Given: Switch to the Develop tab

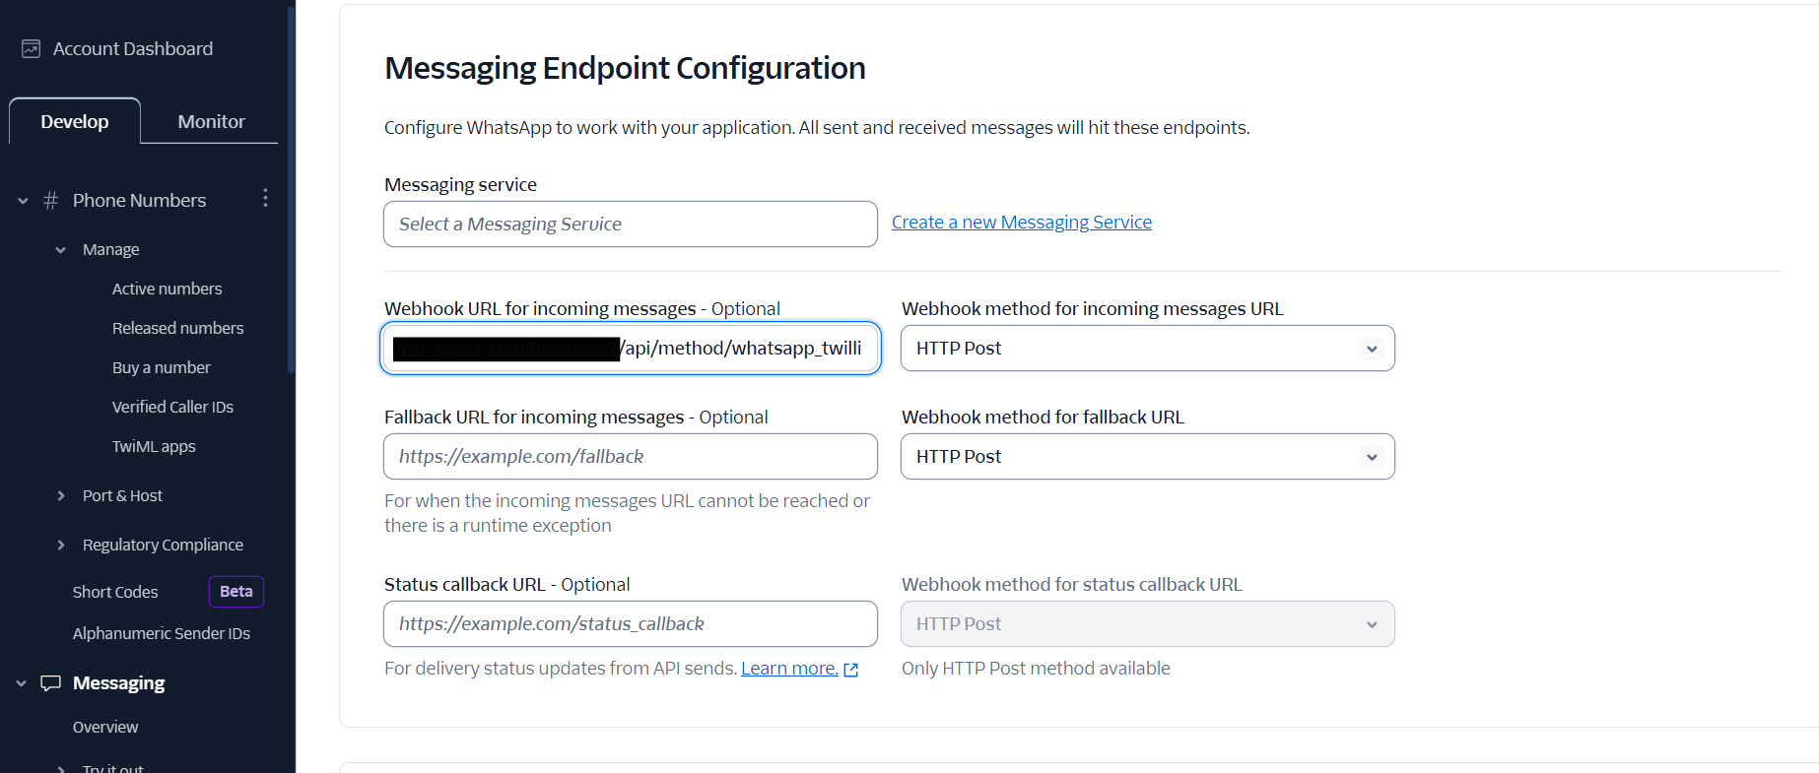Looking at the screenshot, I should coord(74,120).
